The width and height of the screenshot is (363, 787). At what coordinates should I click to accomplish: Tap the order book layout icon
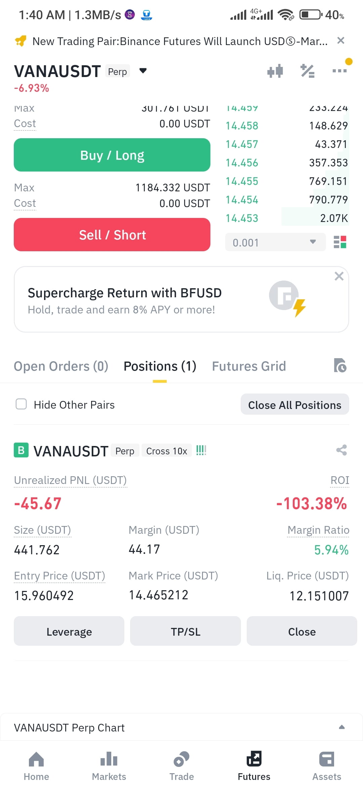coord(340,242)
